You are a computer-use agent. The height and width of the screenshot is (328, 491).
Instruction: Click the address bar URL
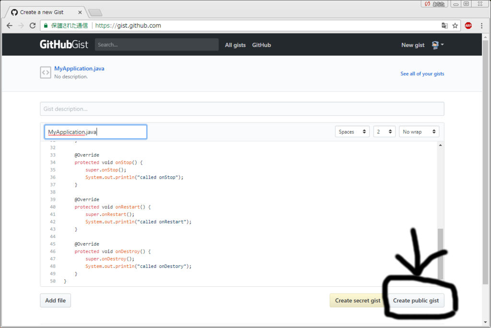(x=128, y=26)
